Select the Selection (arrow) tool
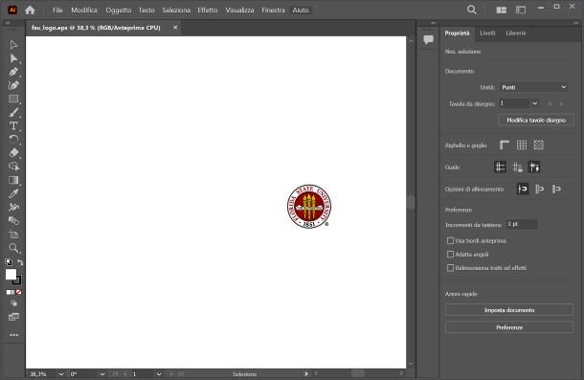This screenshot has height=380, width=584. coord(13,45)
